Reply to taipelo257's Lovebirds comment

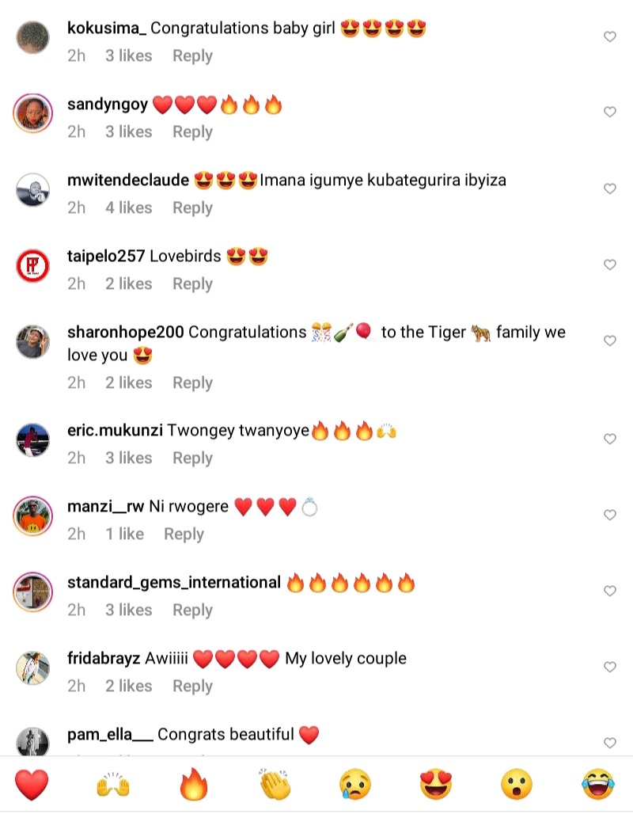[192, 284]
